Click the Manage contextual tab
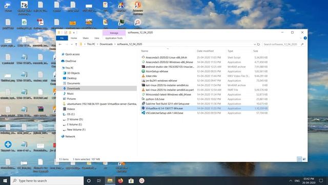The image size is (328, 185). [x=114, y=33]
